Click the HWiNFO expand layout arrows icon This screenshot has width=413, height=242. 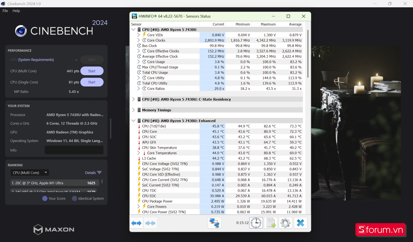pyautogui.click(x=137, y=223)
